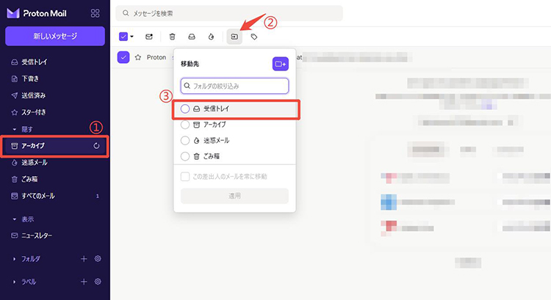Move selected message to inbox via toolbar
This screenshot has width=551, height=300.
pyautogui.click(x=192, y=37)
